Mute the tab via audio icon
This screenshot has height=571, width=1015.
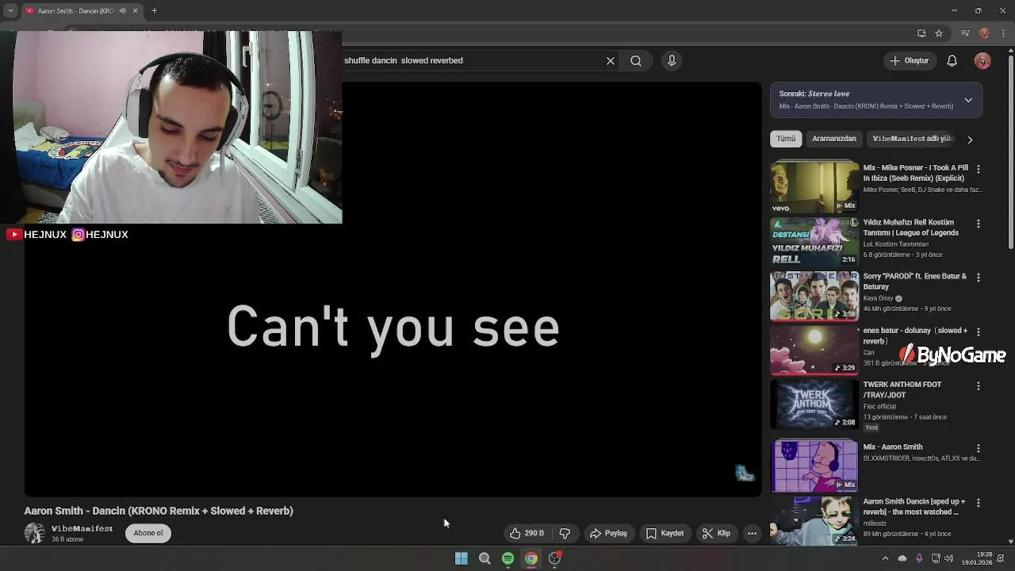122,11
